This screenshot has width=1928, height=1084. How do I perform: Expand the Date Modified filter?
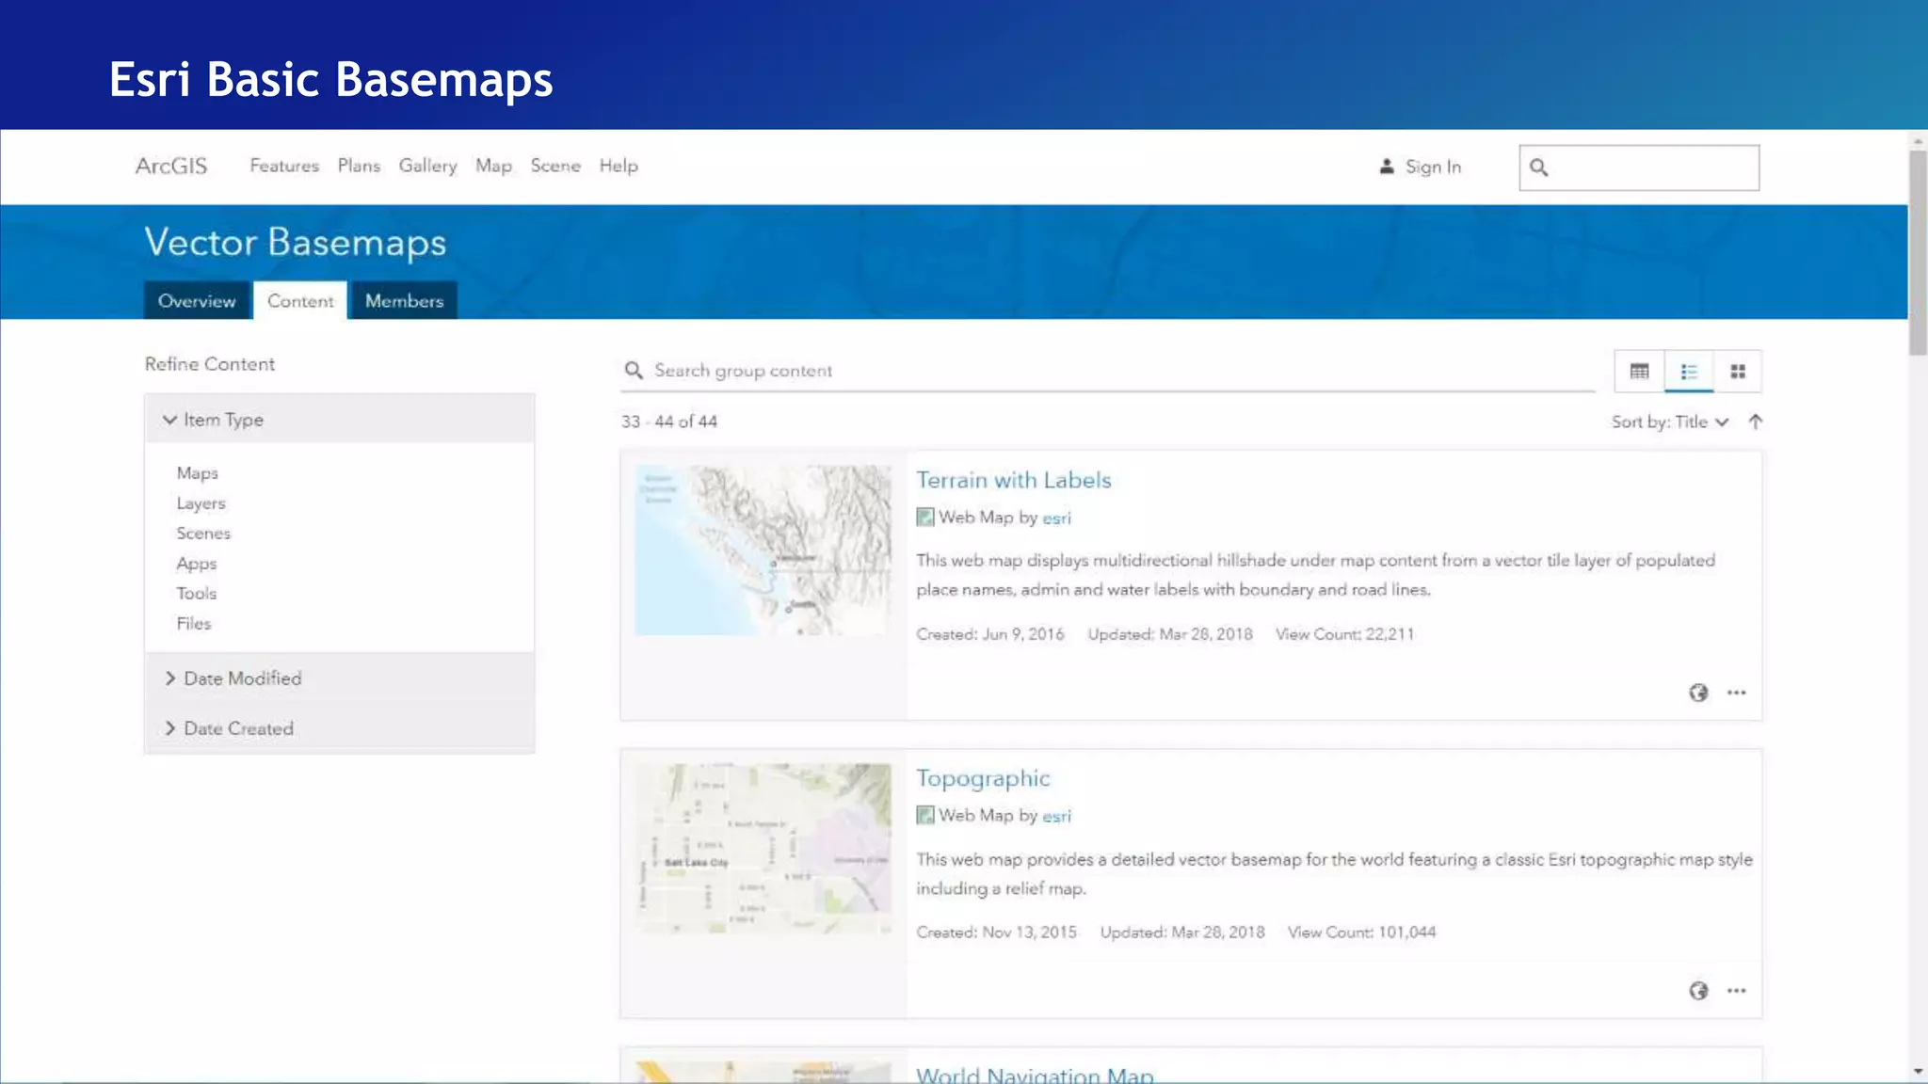339,678
